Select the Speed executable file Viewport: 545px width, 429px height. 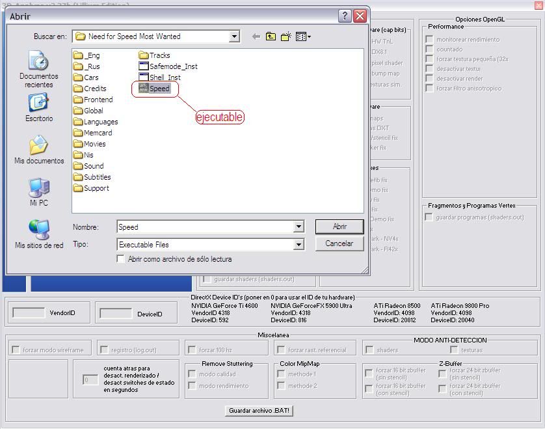[154, 89]
